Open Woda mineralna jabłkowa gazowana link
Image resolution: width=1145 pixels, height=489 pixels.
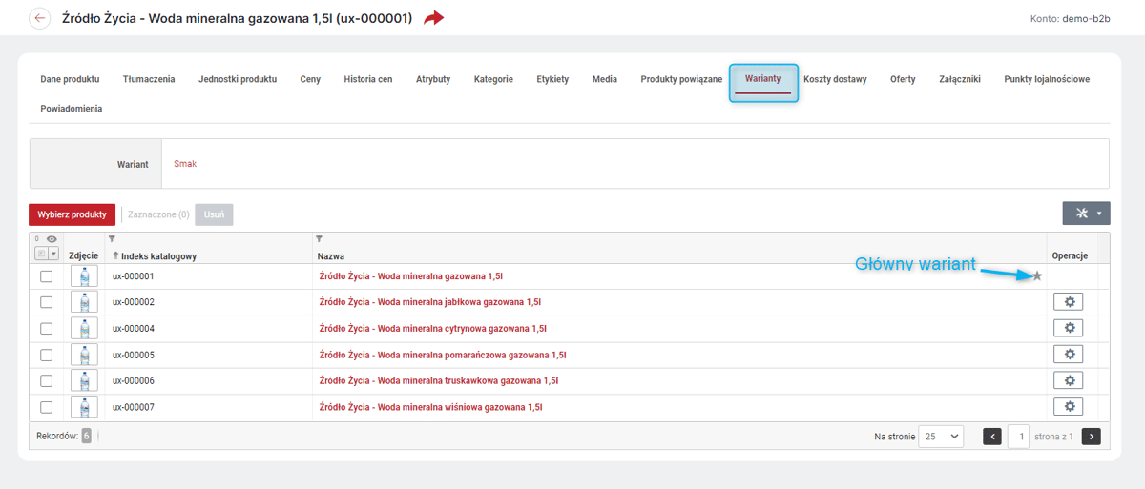click(x=430, y=302)
